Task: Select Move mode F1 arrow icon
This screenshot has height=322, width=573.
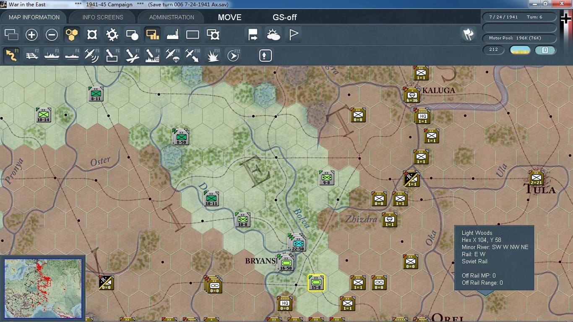Action: click(11, 55)
